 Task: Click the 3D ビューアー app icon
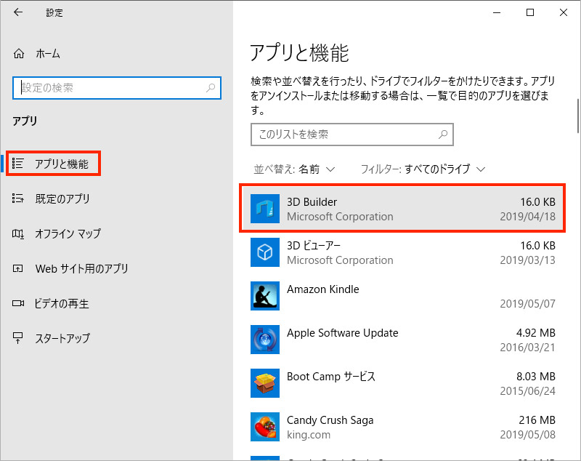(265, 252)
